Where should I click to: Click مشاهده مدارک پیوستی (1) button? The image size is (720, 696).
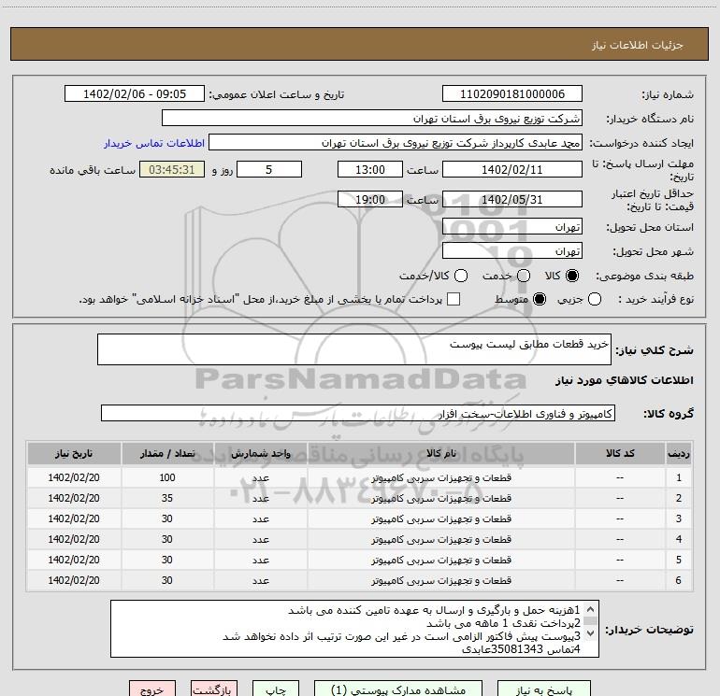coord(398,689)
